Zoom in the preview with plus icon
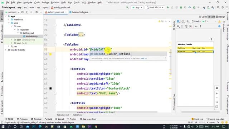 [x=217, y=94]
